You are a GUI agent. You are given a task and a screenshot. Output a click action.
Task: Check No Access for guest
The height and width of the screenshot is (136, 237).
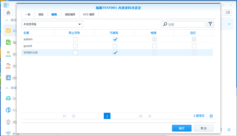75,46
